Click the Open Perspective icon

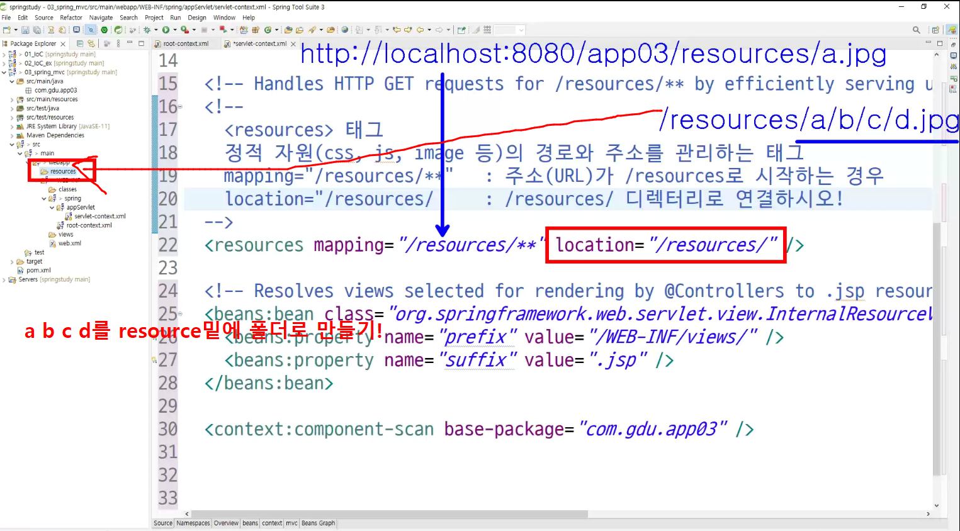(935, 30)
